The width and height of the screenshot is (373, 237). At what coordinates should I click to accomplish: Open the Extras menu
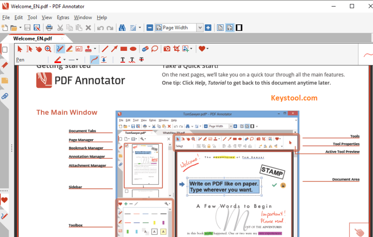(x=63, y=17)
